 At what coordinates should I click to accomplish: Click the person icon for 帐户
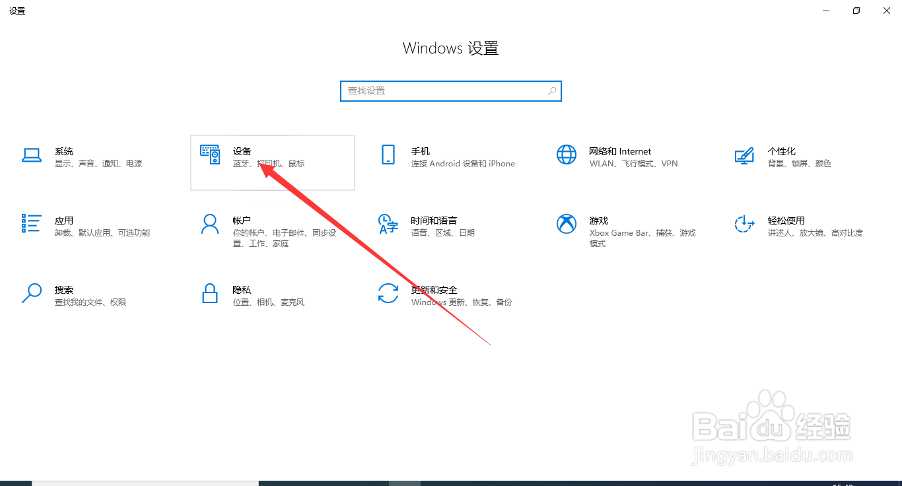click(209, 224)
